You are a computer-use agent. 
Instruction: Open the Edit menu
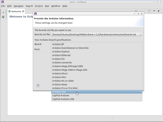tap(9, 6)
